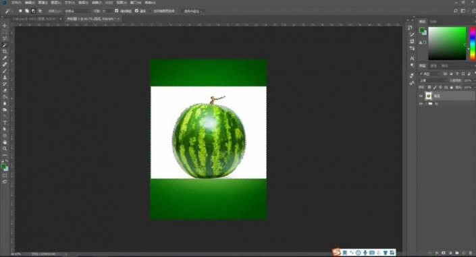Select the Gradient tool
The image size is (476, 257).
5,96
